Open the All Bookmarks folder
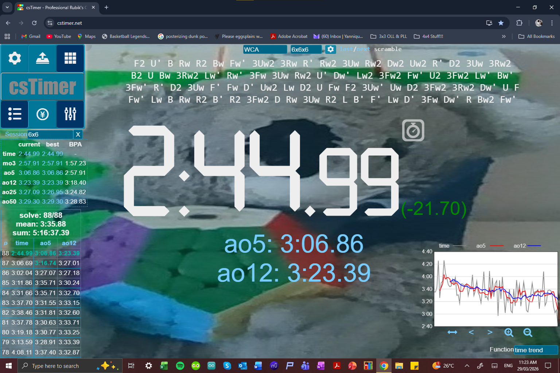The image size is (560, 373). click(536, 36)
